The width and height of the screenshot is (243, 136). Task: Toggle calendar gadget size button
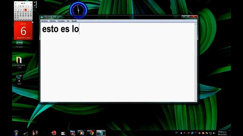35,6
